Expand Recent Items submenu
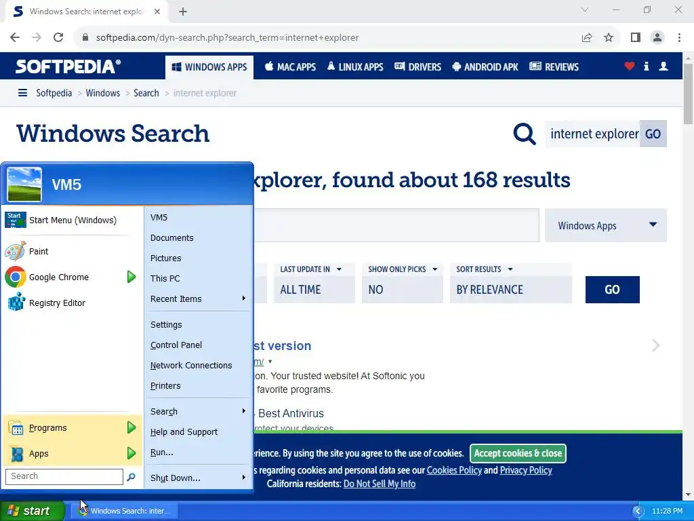 (x=199, y=298)
